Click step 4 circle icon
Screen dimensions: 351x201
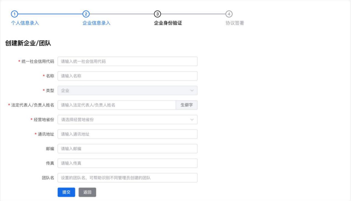(229, 14)
